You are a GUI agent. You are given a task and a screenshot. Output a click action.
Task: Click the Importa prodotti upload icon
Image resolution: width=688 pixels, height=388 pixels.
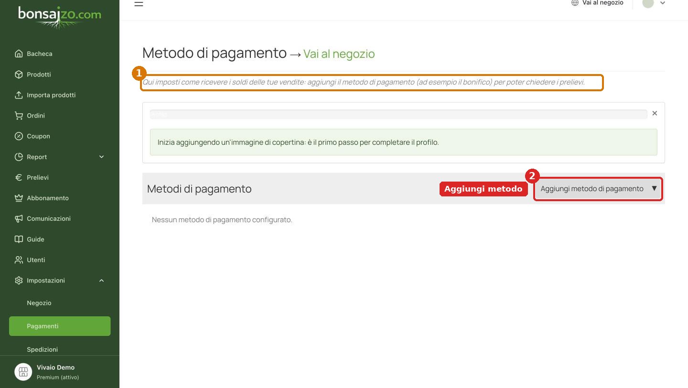point(19,95)
